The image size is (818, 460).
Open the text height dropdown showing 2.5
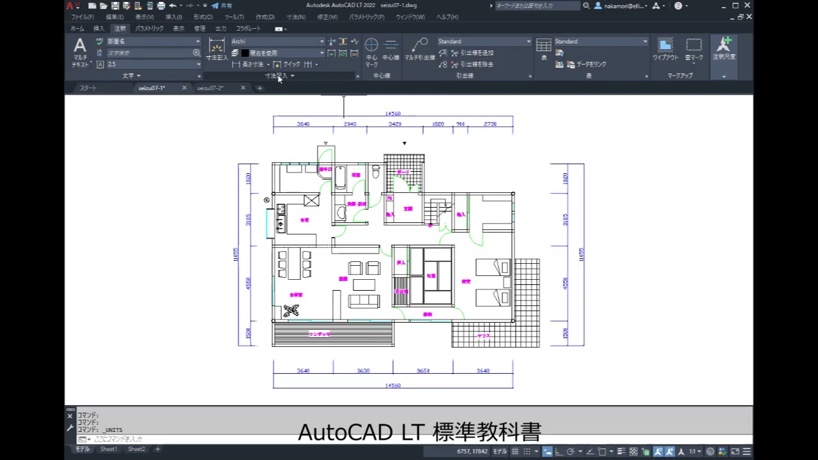pos(153,65)
